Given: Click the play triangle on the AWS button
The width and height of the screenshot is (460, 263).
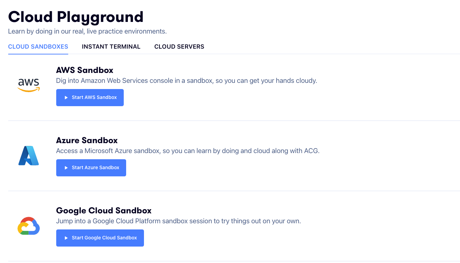Looking at the screenshot, I should (x=66, y=98).
